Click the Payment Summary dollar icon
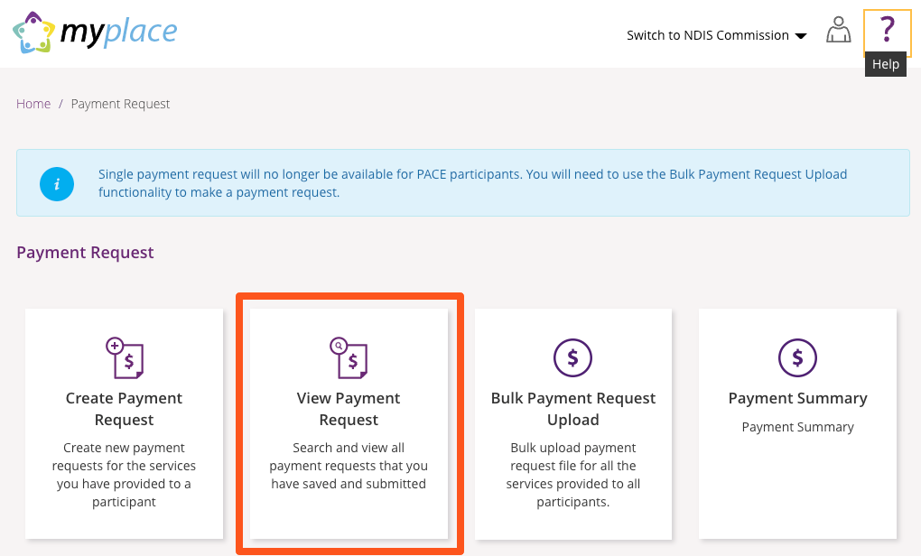The height and width of the screenshot is (556, 921). (x=797, y=357)
